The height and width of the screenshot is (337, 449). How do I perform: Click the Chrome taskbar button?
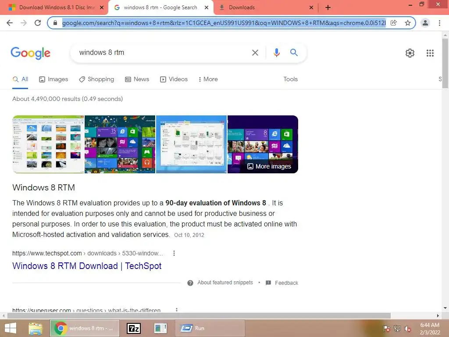[85, 328]
